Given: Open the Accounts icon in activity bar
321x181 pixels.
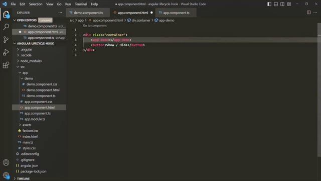Looking at the screenshot, I should click(6, 162).
